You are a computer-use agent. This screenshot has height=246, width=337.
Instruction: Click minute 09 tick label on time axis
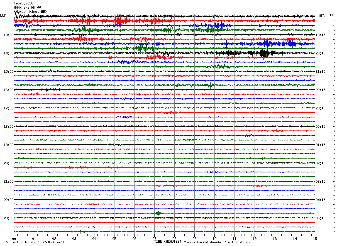tap(194, 239)
